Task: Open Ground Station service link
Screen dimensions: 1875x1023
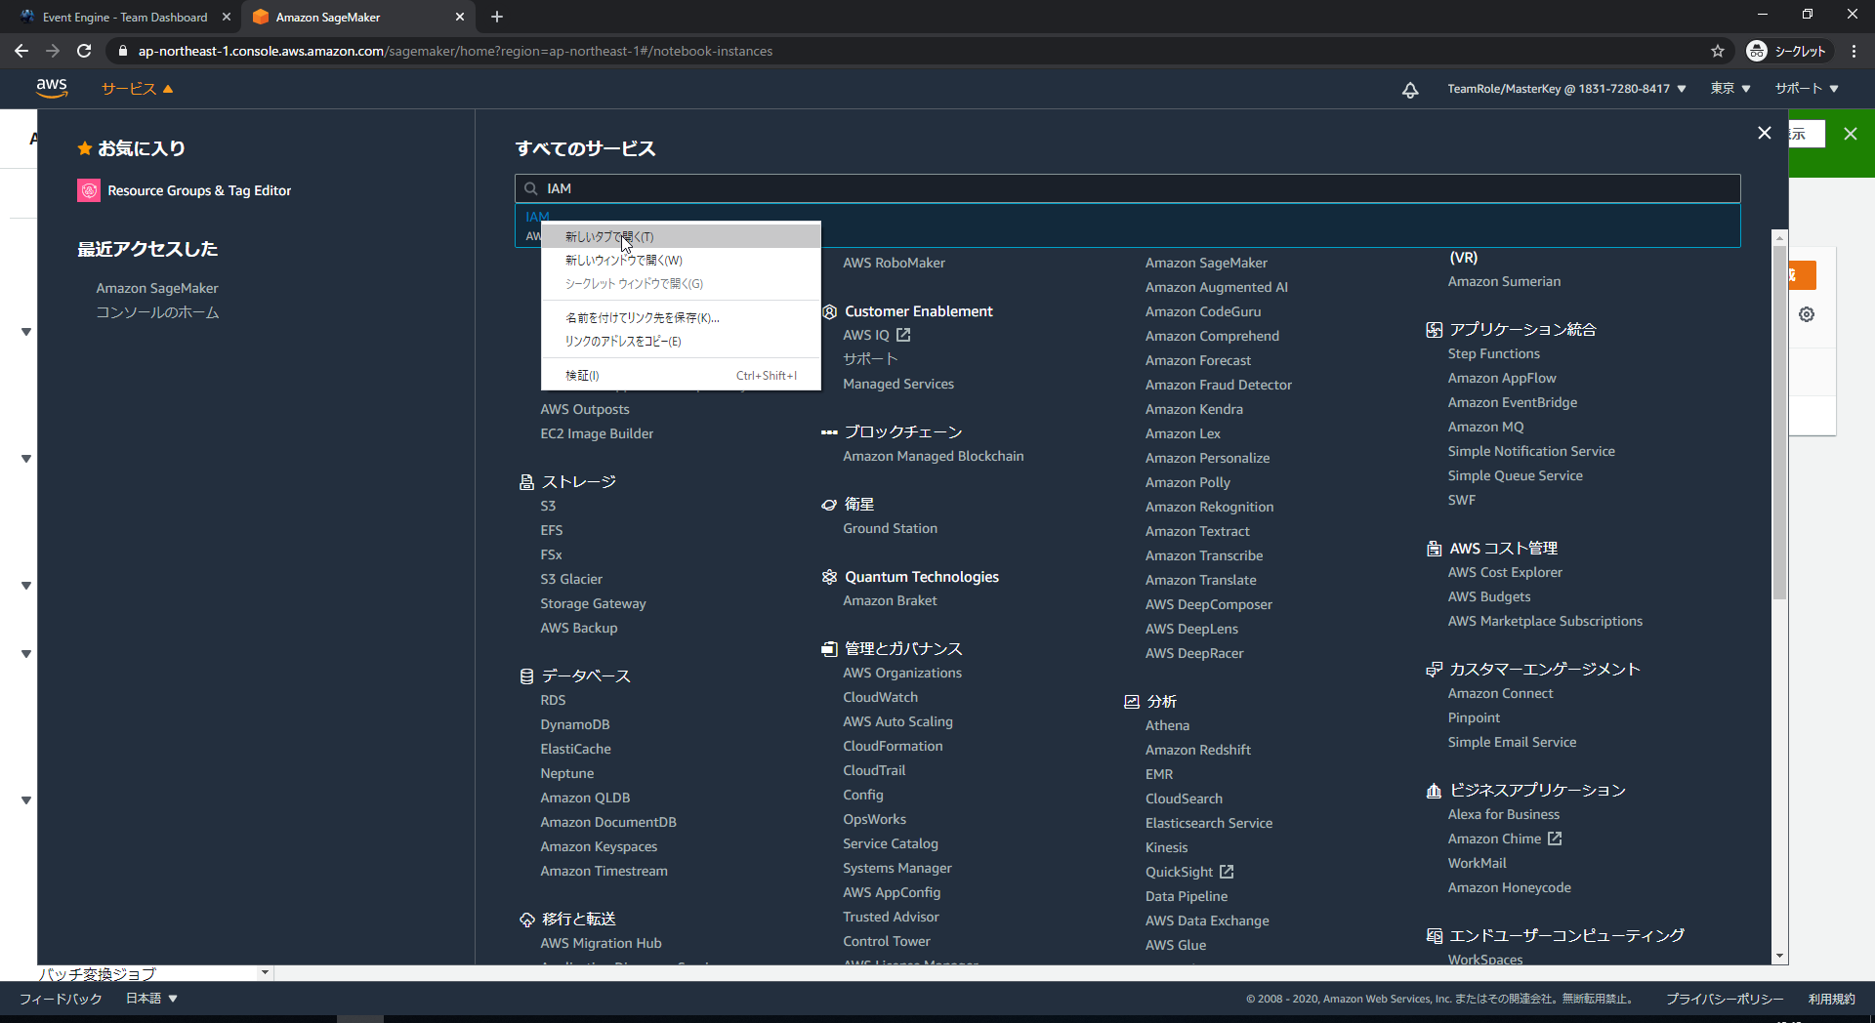Action: pos(891,528)
